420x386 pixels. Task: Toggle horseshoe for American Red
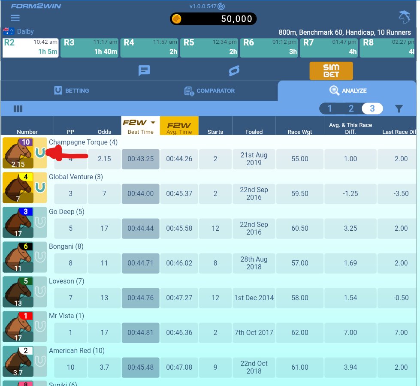tap(40, 362)
